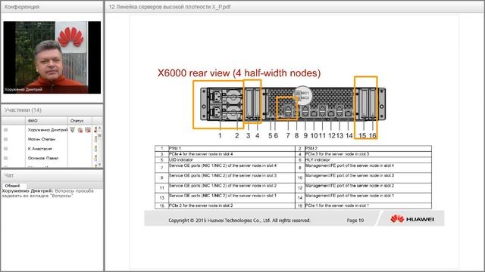The image size is (485, 272).
Task: Click the Участники (14) panel header
Action: coord(52,110)
